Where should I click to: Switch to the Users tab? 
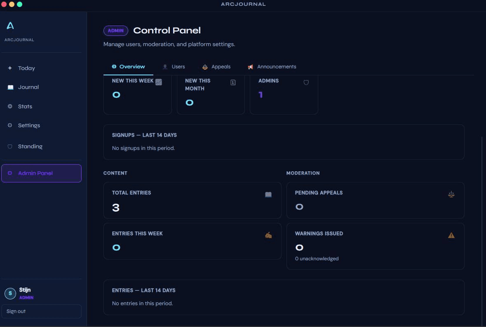click(174, 67)
